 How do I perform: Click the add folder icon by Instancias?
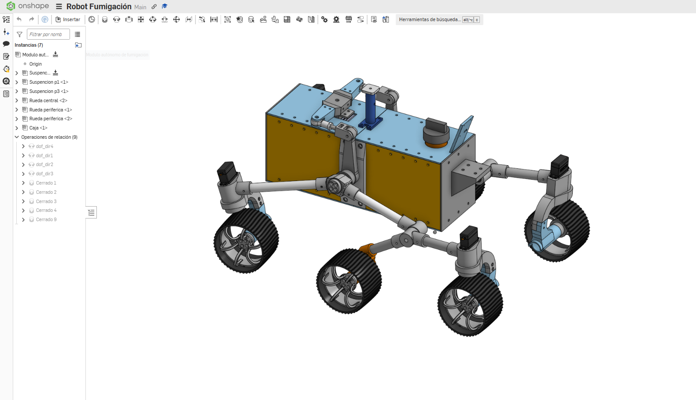78,45
